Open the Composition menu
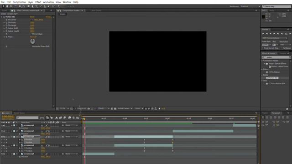The height and width of the screenshot is (164, 292). (x=19, y=2)
